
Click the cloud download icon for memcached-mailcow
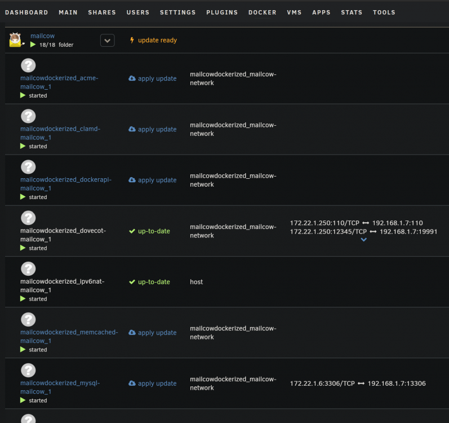point(132,332)
